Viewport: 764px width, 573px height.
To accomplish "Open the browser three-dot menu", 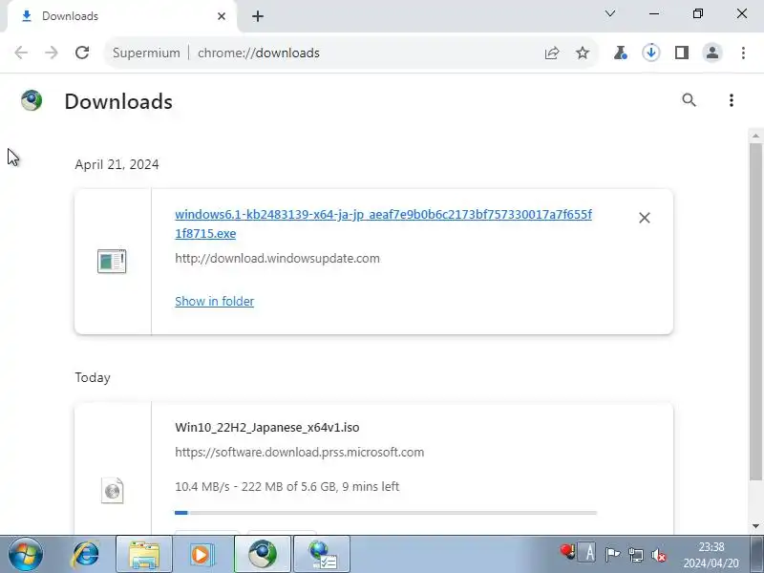I will point(743,53).
